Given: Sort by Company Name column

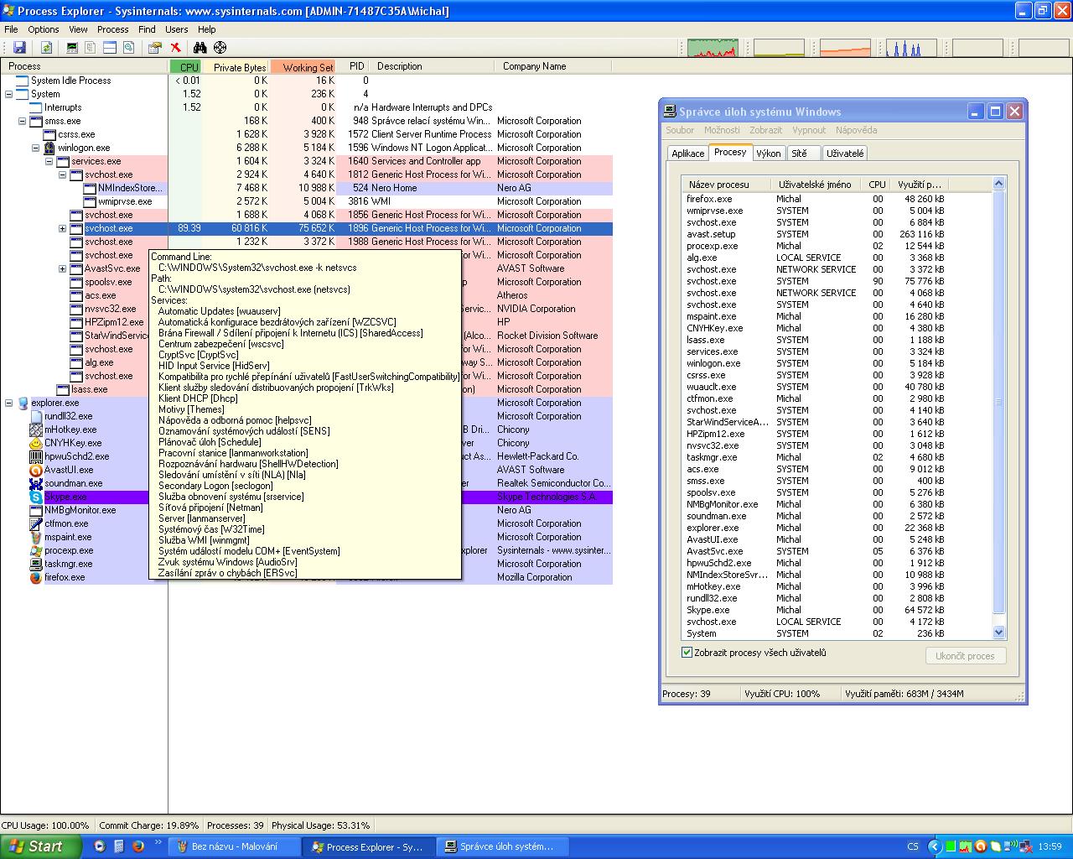Looking at the screenshot, I should pos(555,66).
